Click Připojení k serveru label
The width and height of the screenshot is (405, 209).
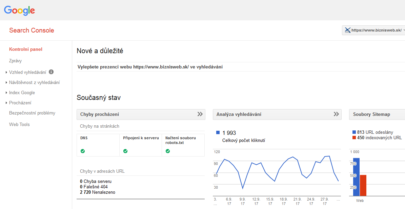click(141, 138)
